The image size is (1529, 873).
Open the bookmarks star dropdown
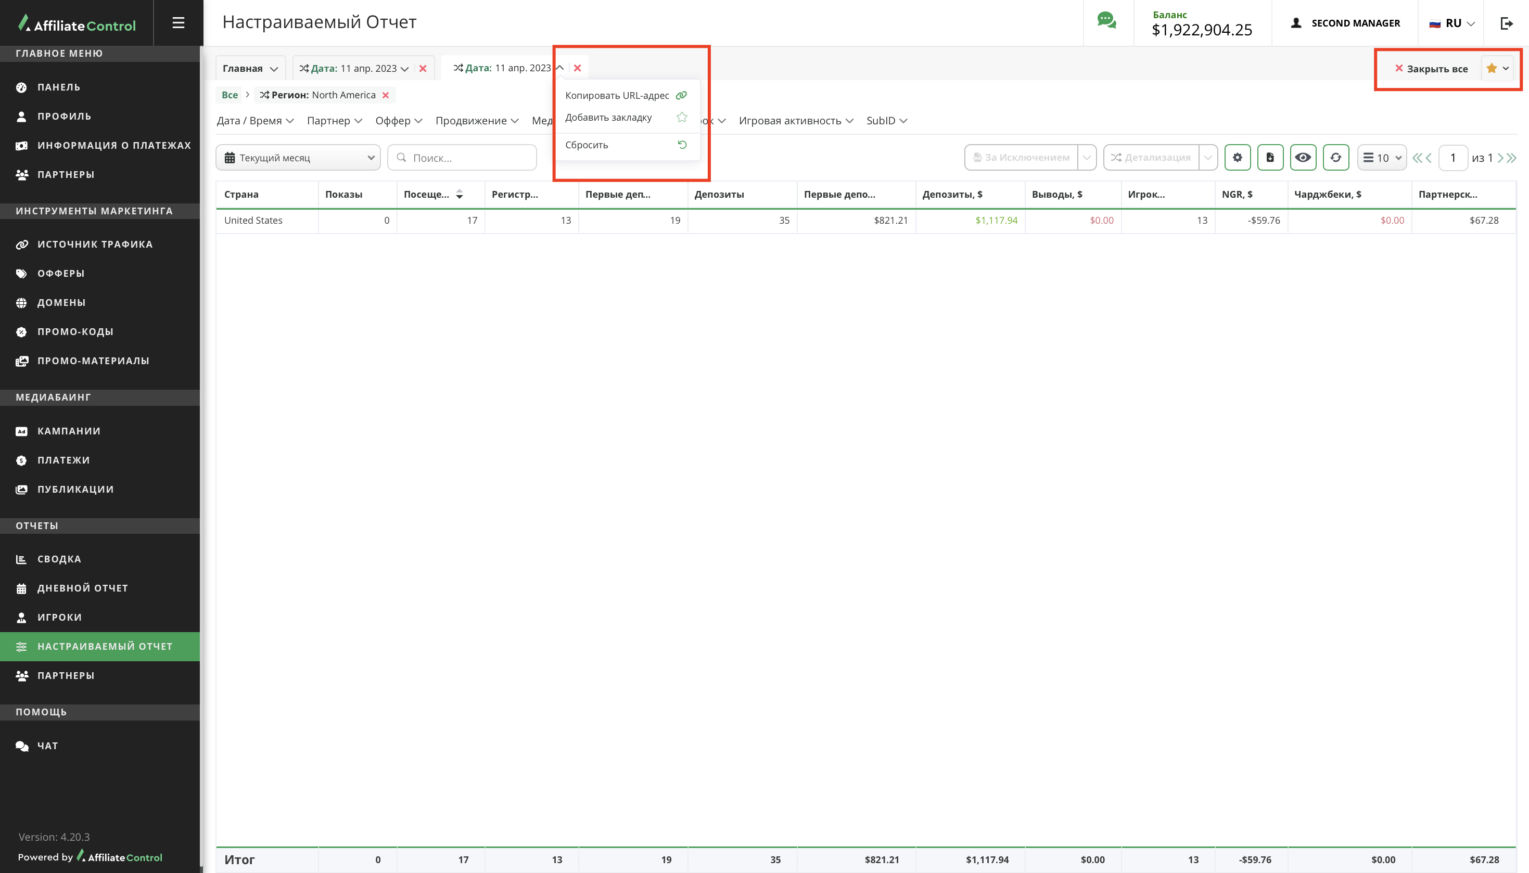click(1497, 68)
